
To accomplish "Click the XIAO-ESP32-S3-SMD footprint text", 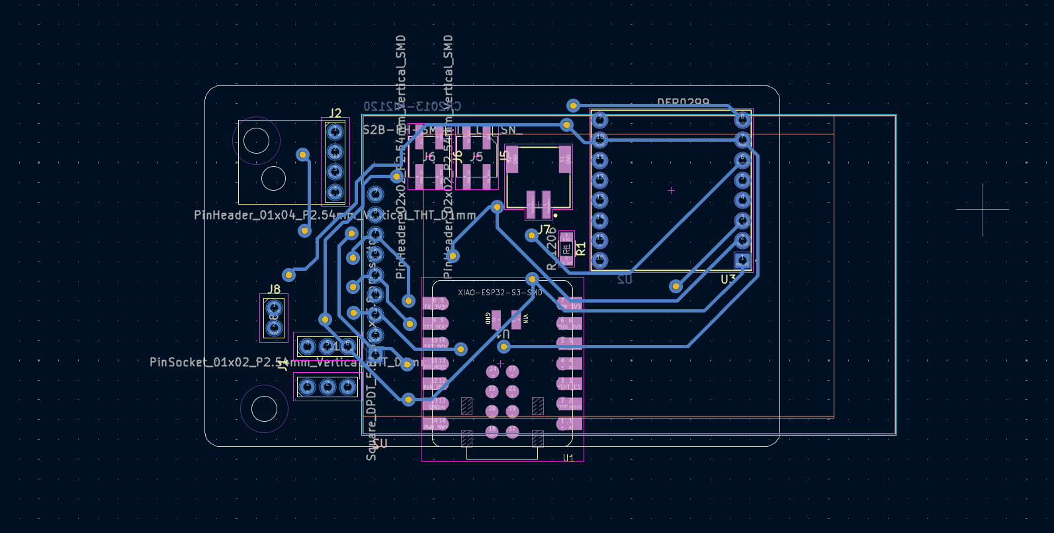I will click(500, 292).
